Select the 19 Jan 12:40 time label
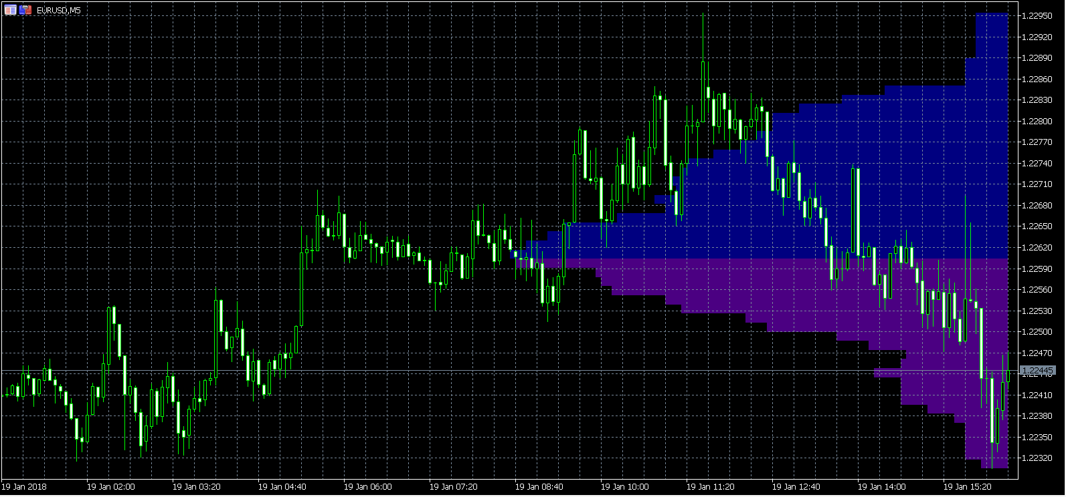The image size is (1066, 497). pyautogui.click(x=796, y=487)
